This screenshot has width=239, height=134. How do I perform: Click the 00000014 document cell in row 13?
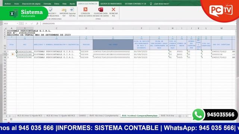coord(221,54)
